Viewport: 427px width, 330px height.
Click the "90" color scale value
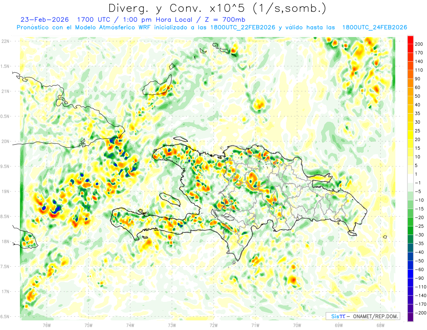tap(418, 79)
